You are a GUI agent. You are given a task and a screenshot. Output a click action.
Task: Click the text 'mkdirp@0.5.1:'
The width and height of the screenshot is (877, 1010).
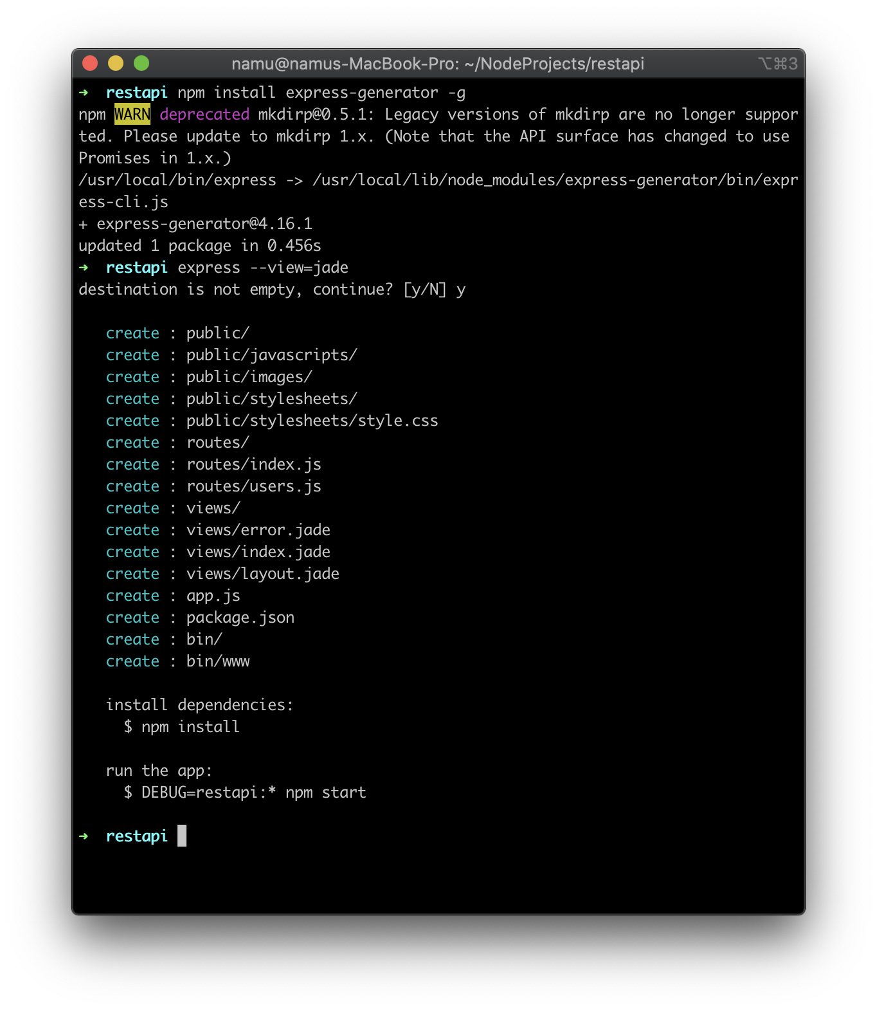pos(316,115)
